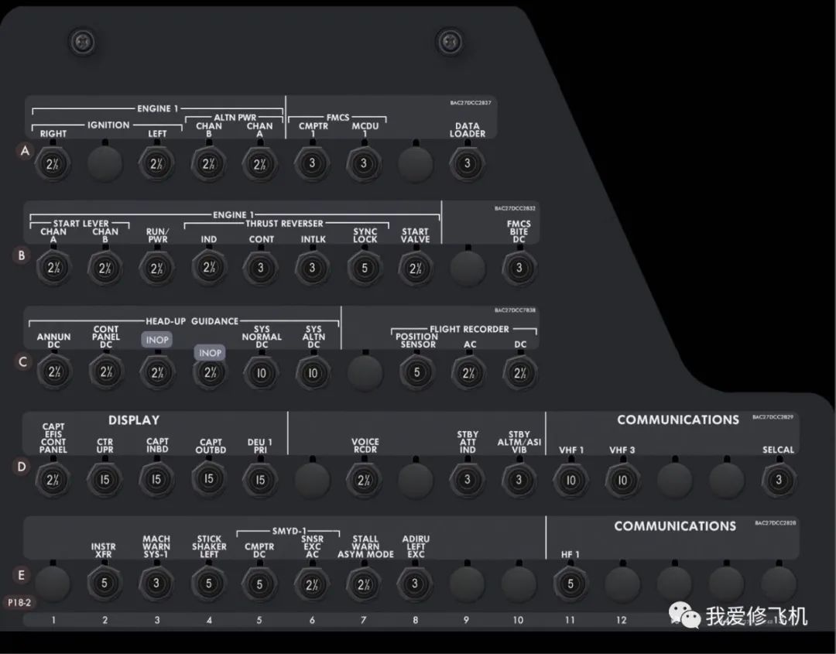Click the SELCAL circuit breaker
The width and height of the screenshot is (836, 654).
coord(778,480)
